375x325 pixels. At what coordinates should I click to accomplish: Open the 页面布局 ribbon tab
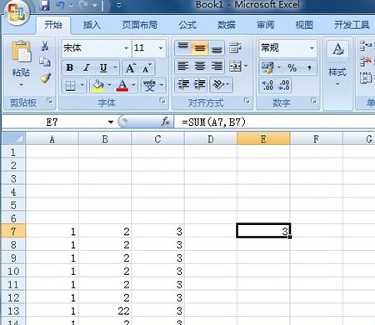click(x=140, y=25)
